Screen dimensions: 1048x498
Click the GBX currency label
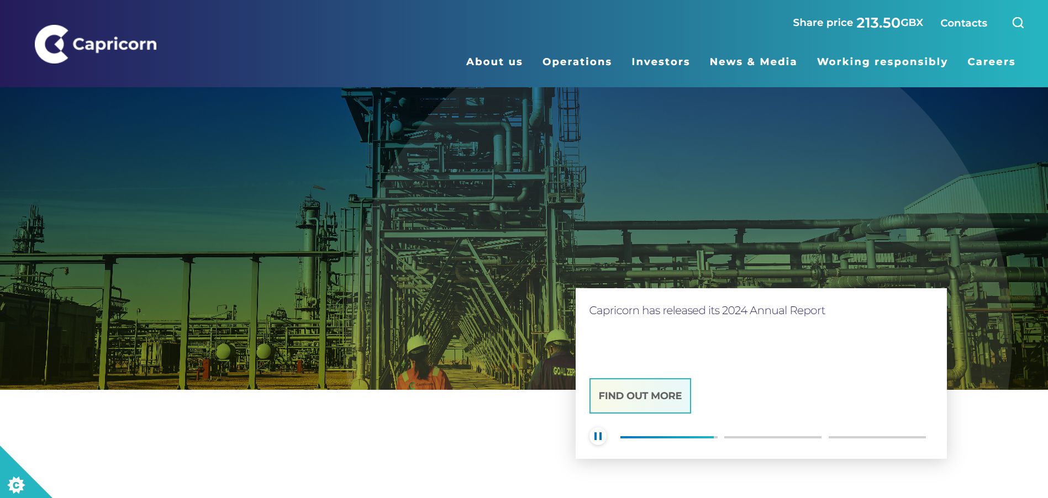coord(912,23)
